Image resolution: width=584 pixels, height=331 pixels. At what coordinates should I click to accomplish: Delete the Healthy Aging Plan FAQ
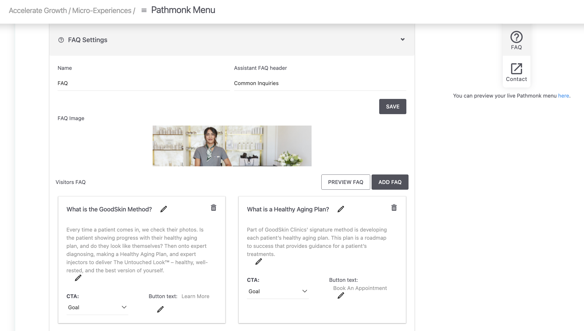point(394,208)
